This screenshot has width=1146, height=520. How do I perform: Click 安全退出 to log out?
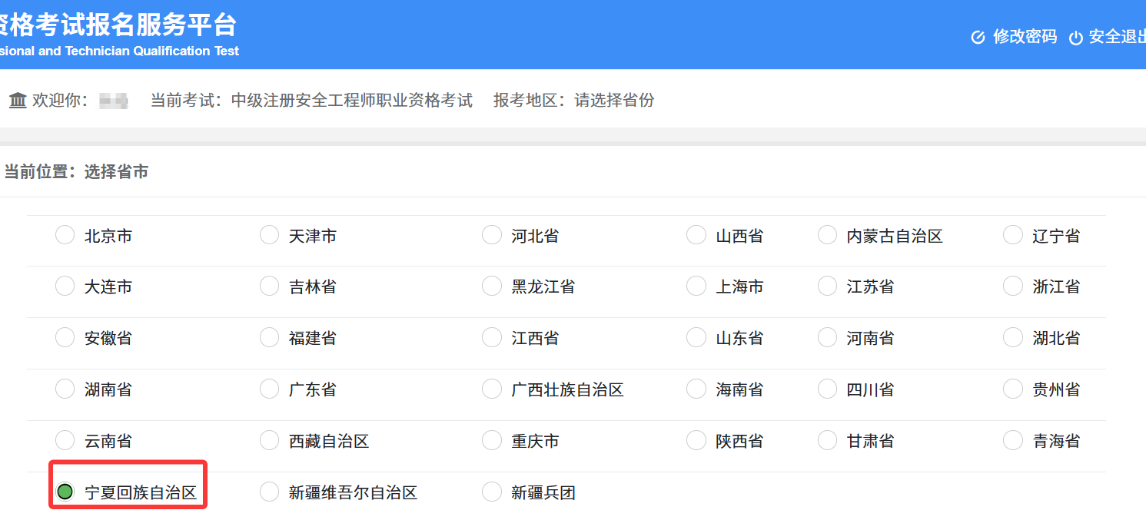[x=1113, y=36]
